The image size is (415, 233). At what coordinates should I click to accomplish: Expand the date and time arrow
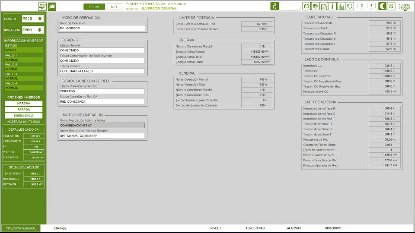(405, 10)
